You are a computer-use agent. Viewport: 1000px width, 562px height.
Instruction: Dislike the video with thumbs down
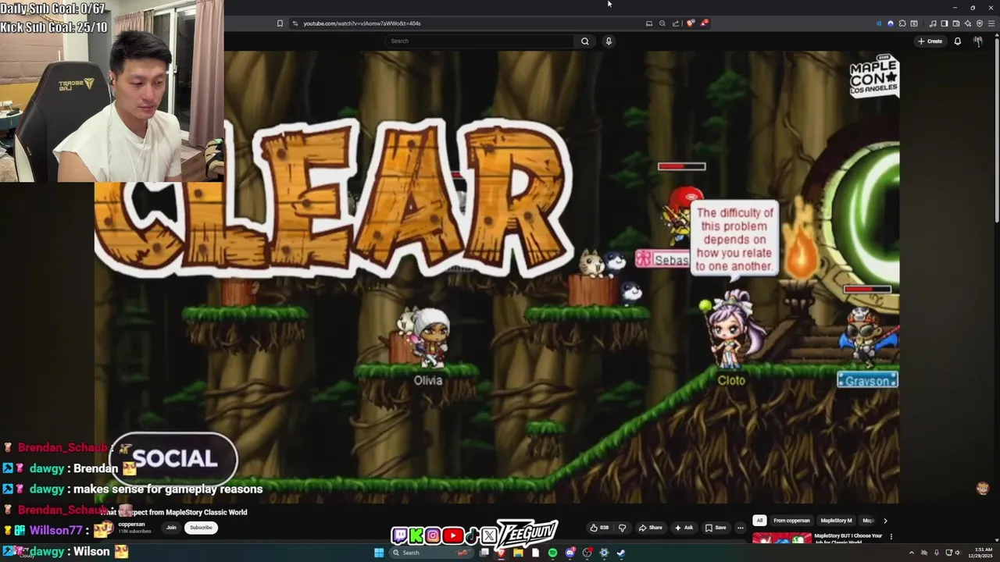pyautogui.click(x=622, y=528)
